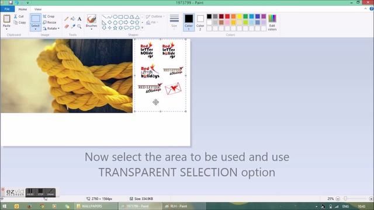Open the Resize dialog button
This screenshot has height=210, width=374.
pos(50,22)
